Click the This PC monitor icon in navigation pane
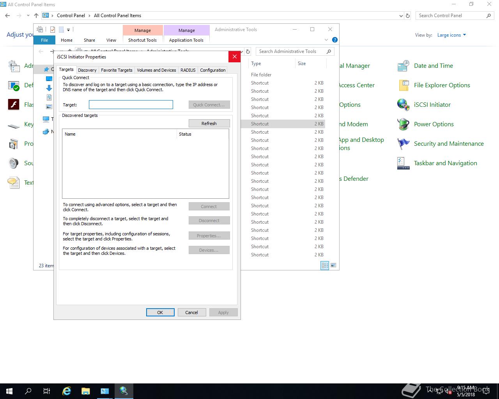Image resolution: width=499 pixels, height=399 pixels. point(46,119)
